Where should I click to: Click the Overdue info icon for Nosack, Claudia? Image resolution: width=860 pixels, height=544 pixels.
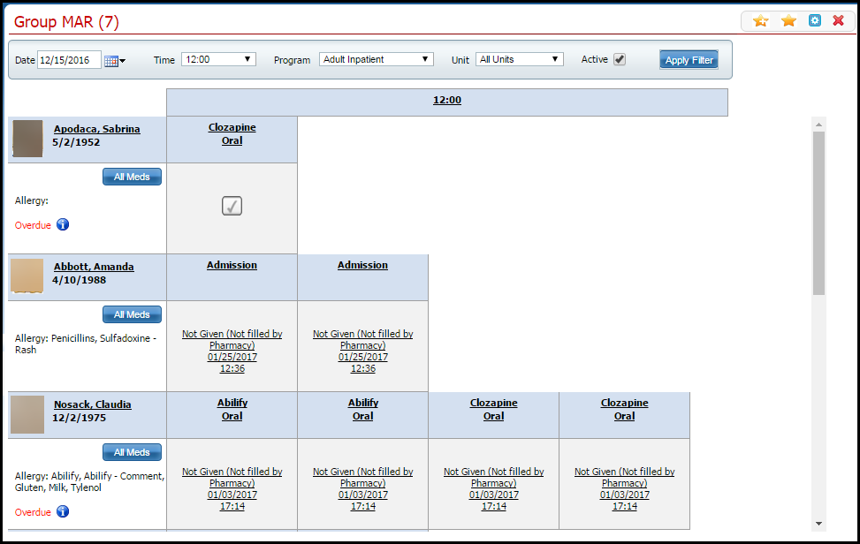(63, 511)
